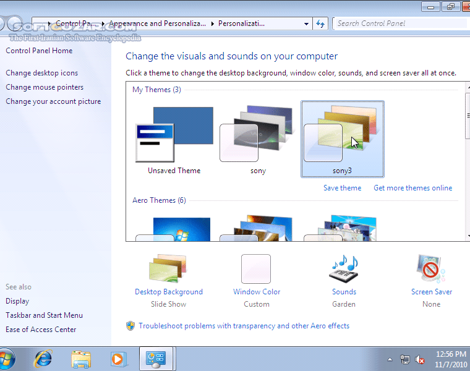Image resolution: width=470 pixels, height=371 pixels.
Task: Open Taskbar and Start Menu link
Action: [x=44, y=315]
